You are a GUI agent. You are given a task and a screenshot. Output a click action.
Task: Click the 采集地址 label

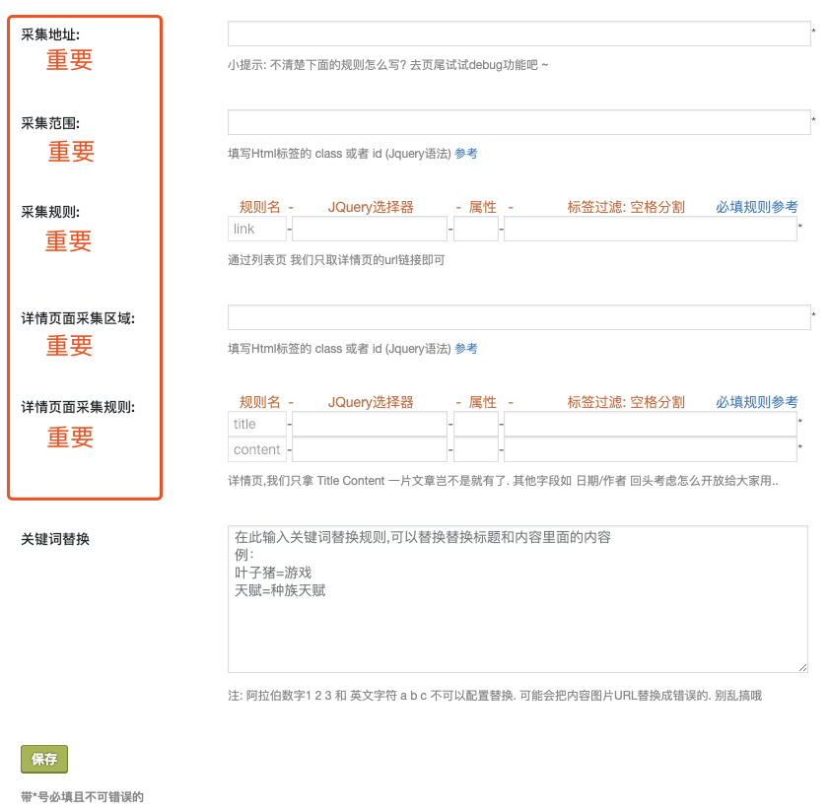point(50,34)
